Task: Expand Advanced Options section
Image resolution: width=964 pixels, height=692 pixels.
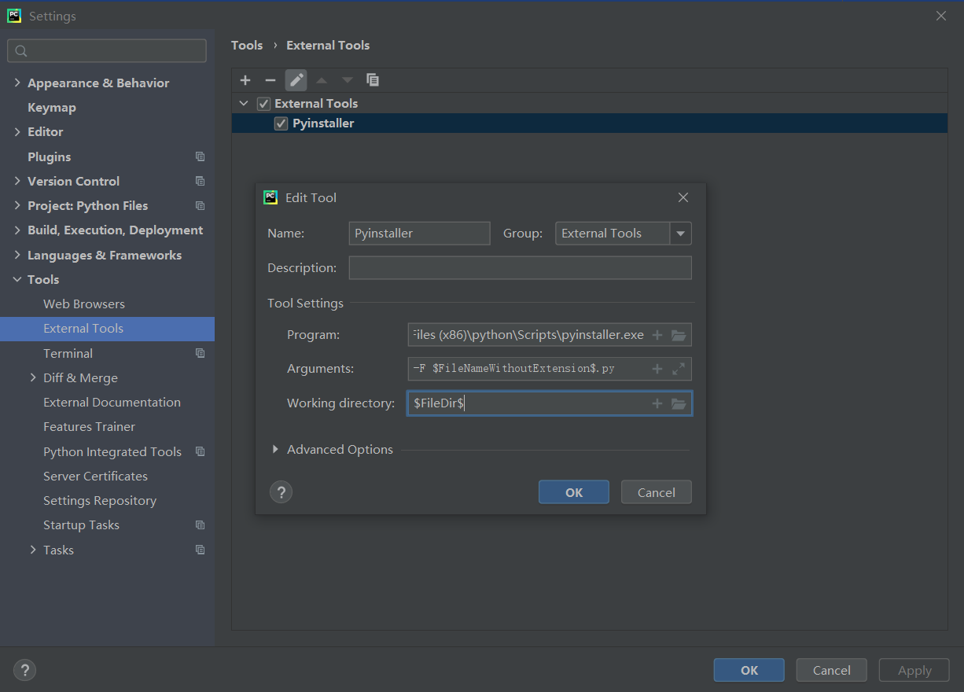Action: pyautogui.click(x=275, y=450)
